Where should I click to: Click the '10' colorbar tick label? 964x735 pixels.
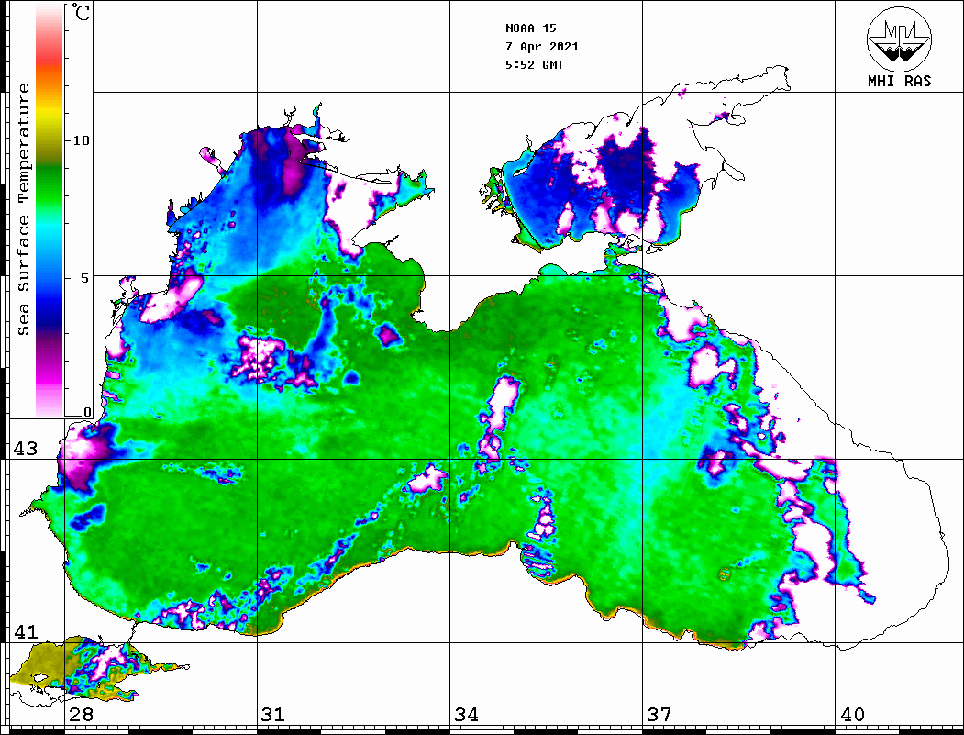click(x=81, y=140)
